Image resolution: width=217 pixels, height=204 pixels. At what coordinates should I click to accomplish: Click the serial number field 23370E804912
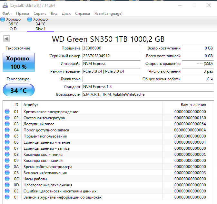tap(112, 56)
